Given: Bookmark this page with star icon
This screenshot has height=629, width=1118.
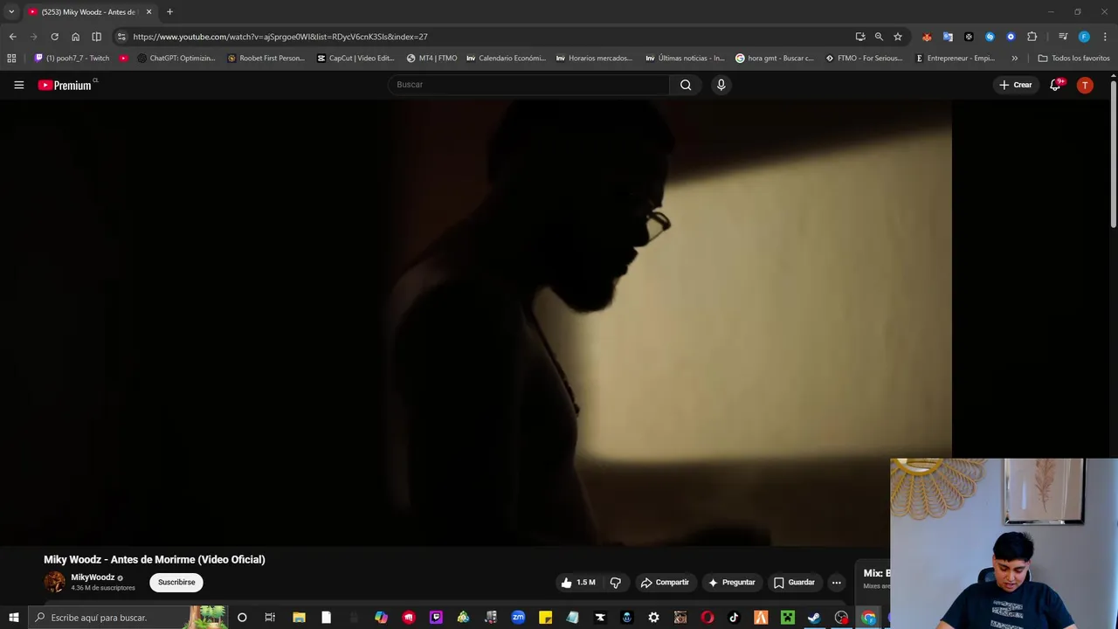Looking at the screenshot, I should (898, 37).
